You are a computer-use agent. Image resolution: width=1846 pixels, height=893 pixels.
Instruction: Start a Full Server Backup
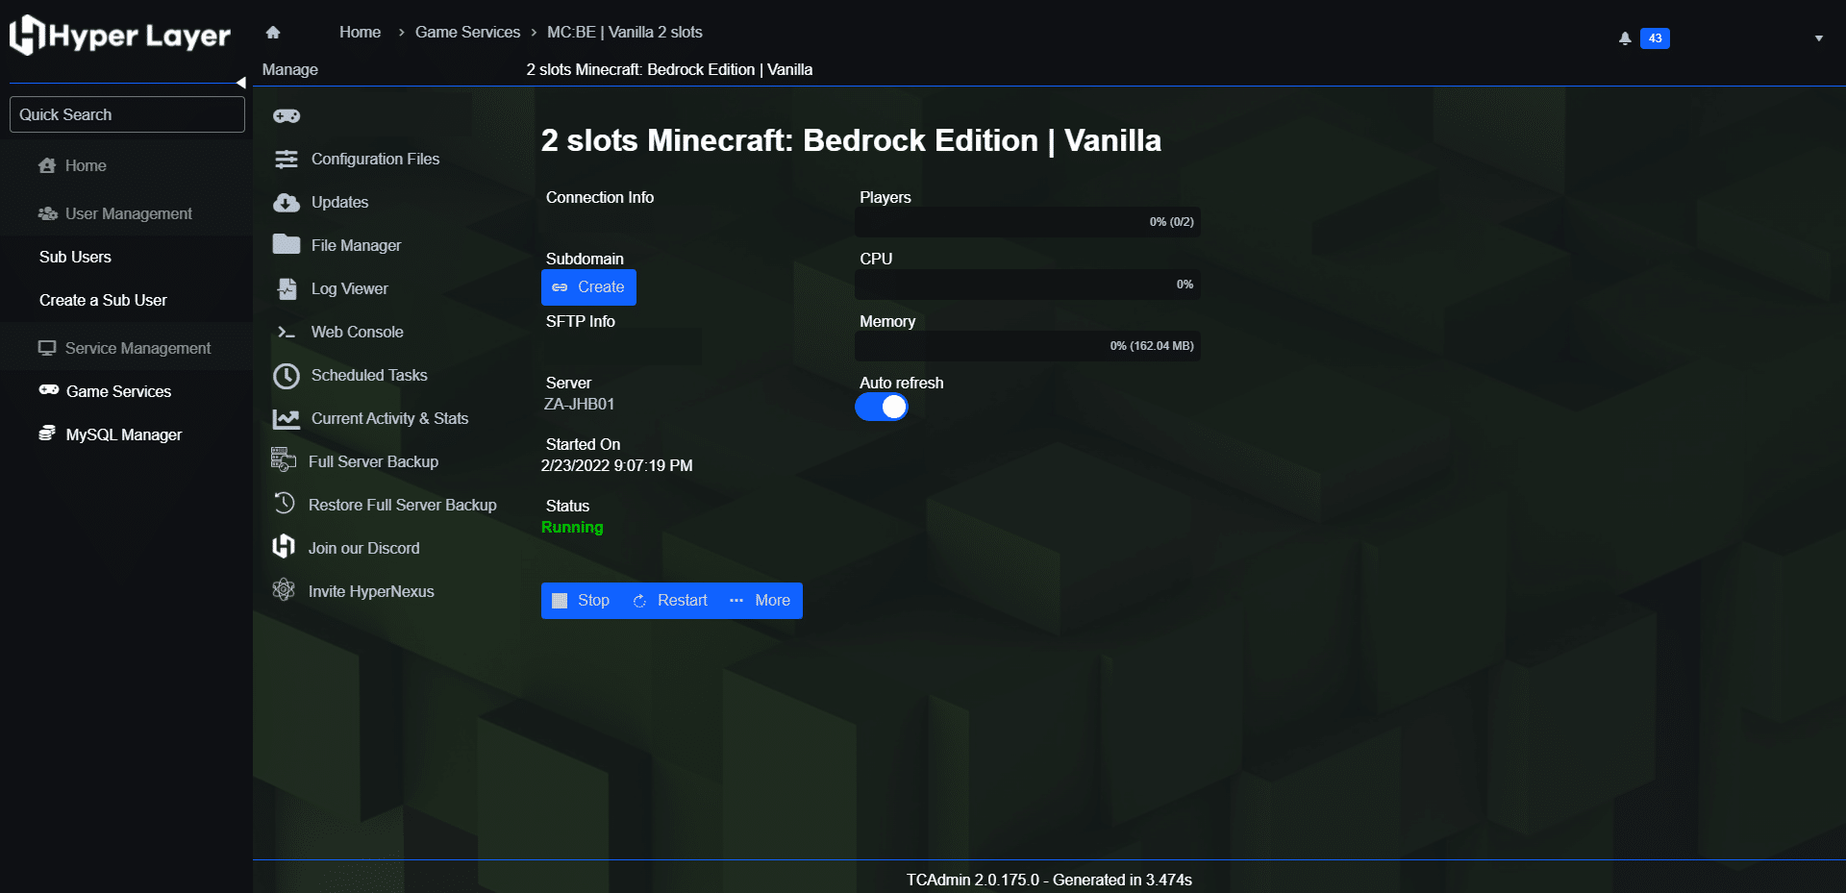point(373,462)
